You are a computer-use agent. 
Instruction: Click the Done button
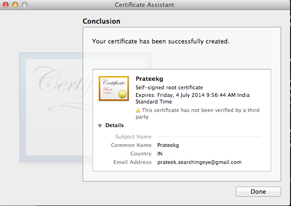258,192
